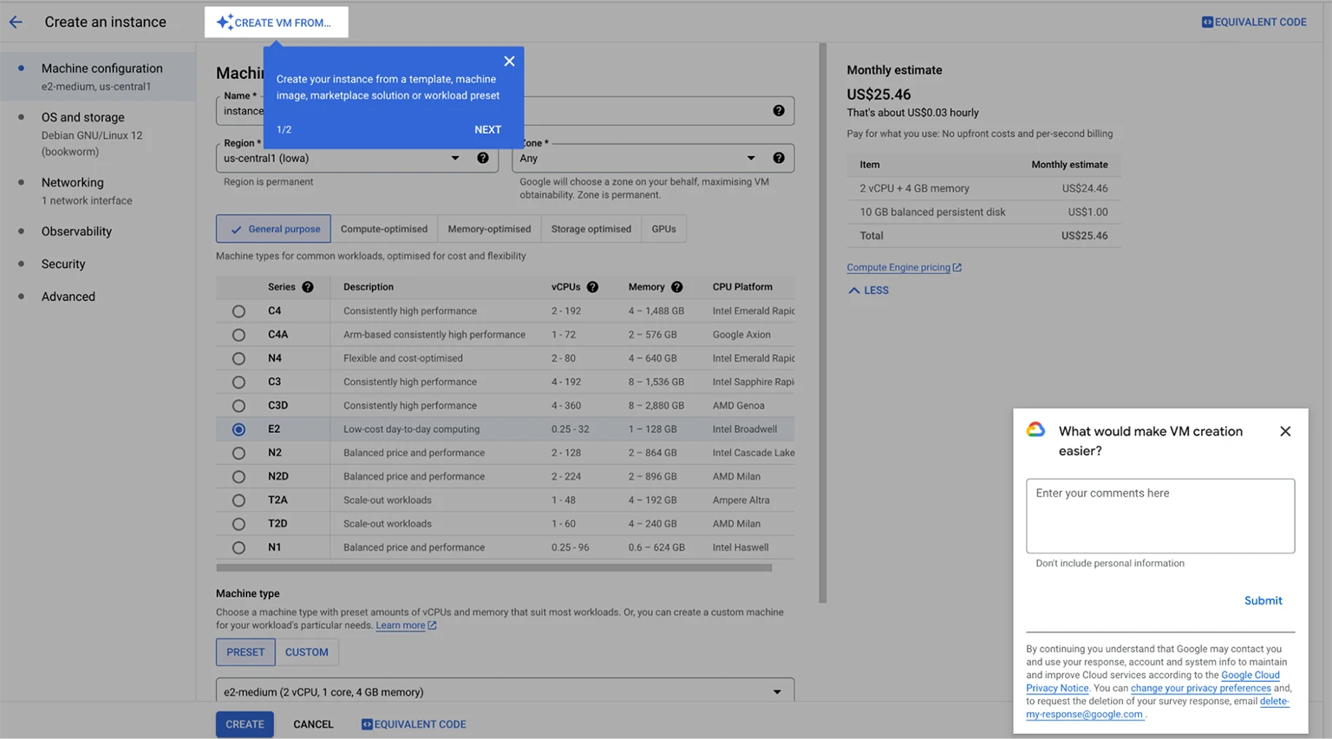Open the Create VM From sparkle button
Viewport: 1332px width, 739px height.
276,23
